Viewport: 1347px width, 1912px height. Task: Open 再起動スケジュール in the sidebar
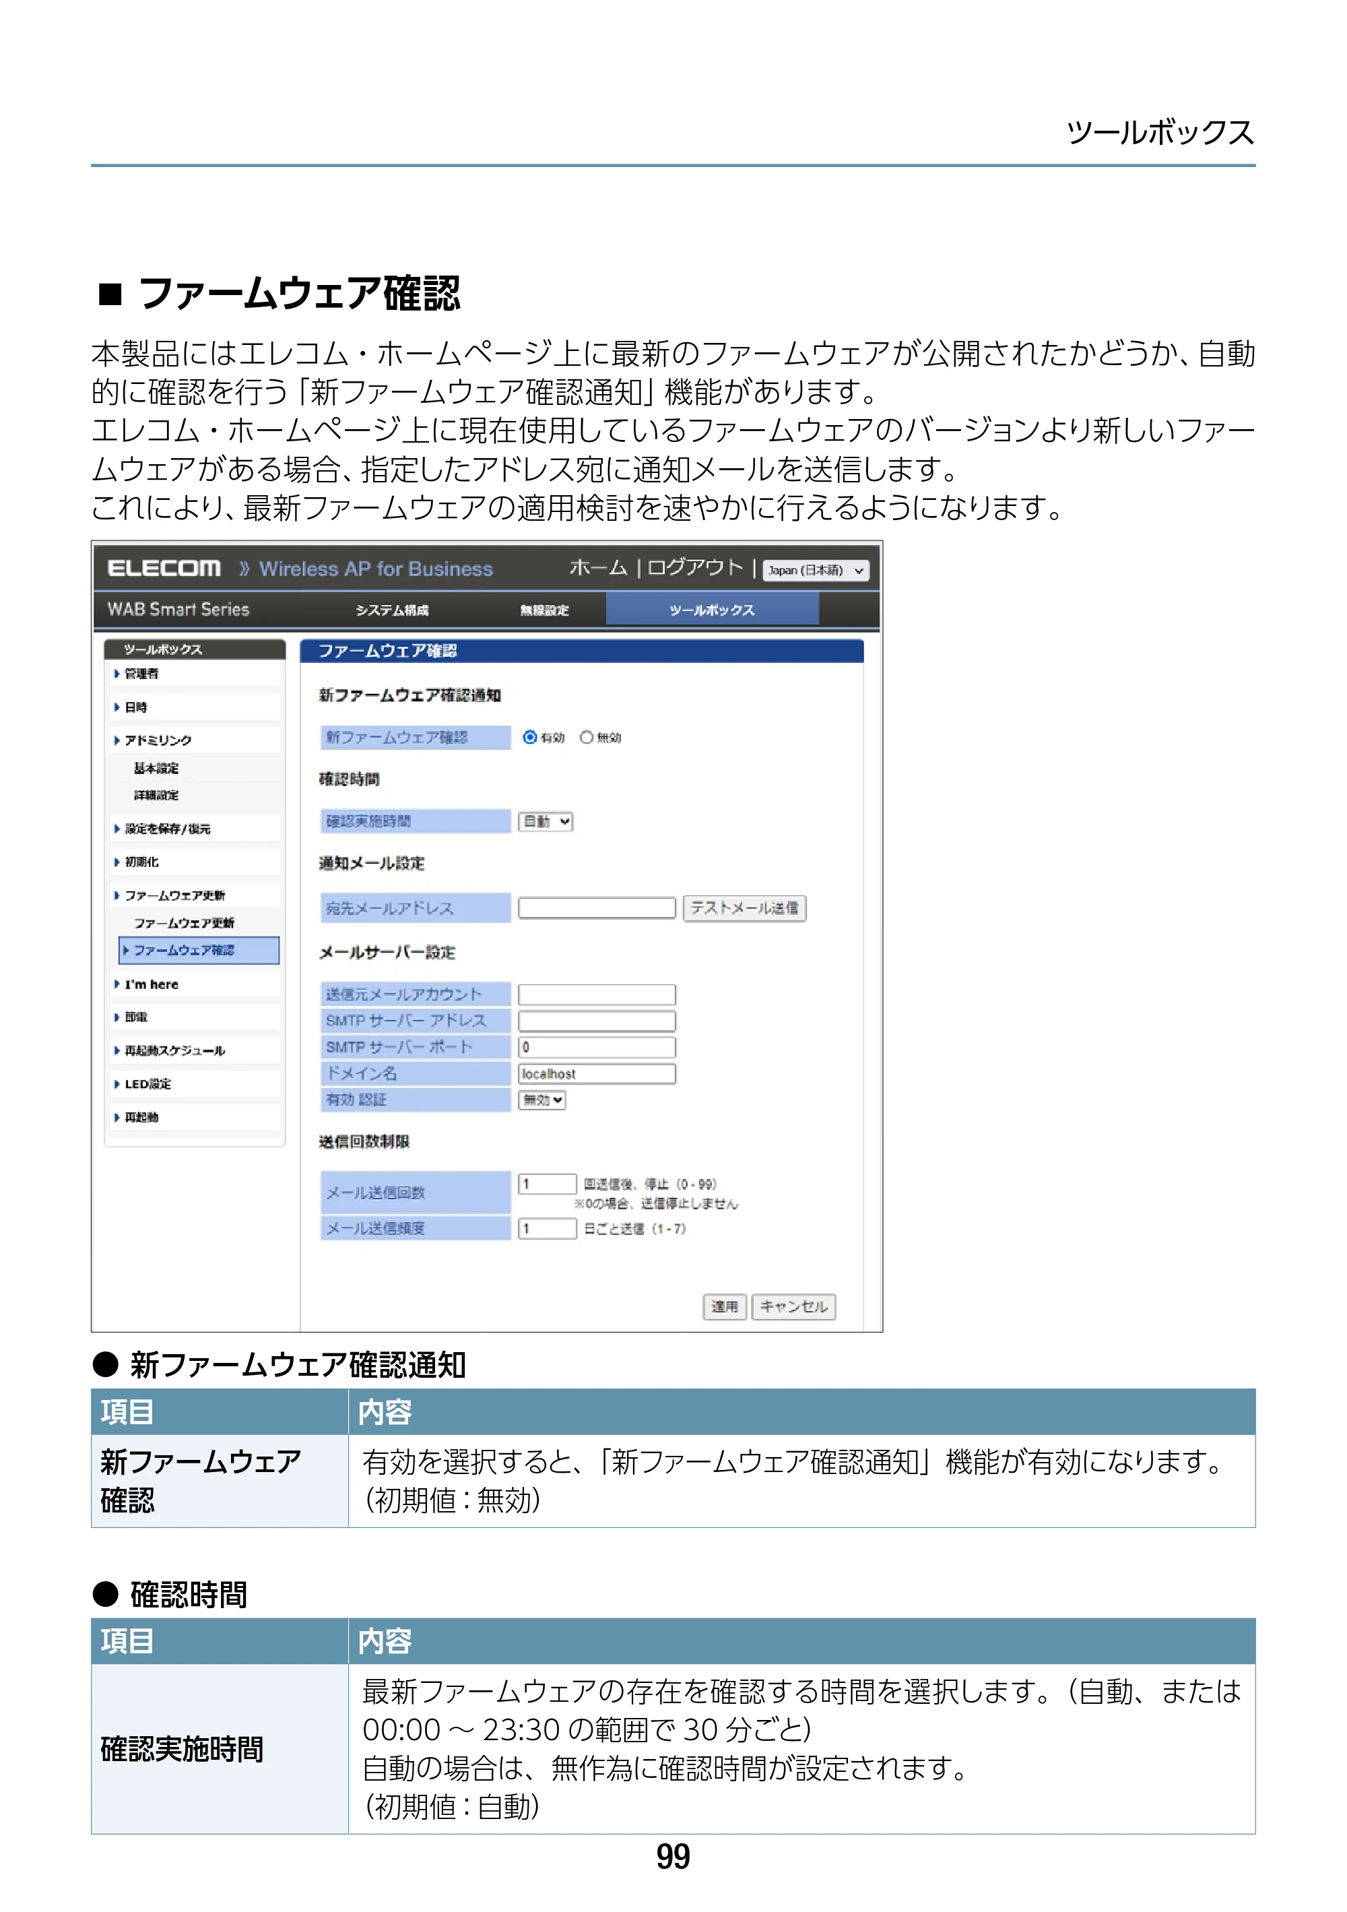coord(175,1051)
